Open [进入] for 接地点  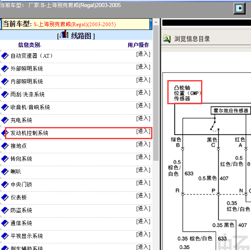pyautogui.click(x=143, y=144)
